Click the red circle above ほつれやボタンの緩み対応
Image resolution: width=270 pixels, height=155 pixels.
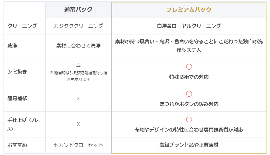pos(189,94)
